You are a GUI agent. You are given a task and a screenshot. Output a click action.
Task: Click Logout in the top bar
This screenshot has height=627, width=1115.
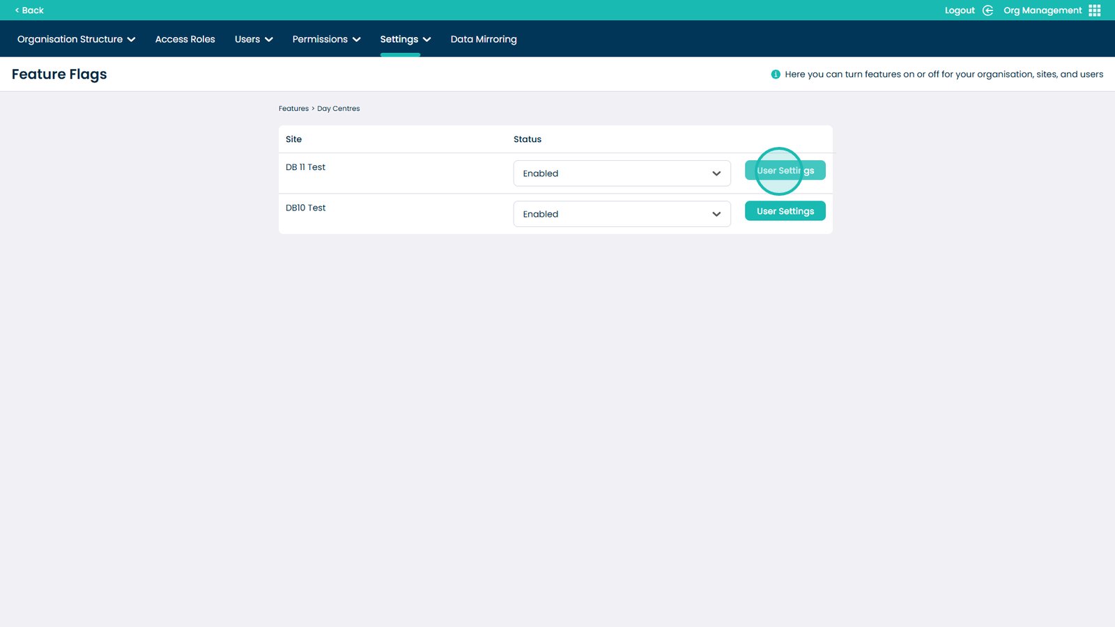pyautogui.click(x=960, y=10)
